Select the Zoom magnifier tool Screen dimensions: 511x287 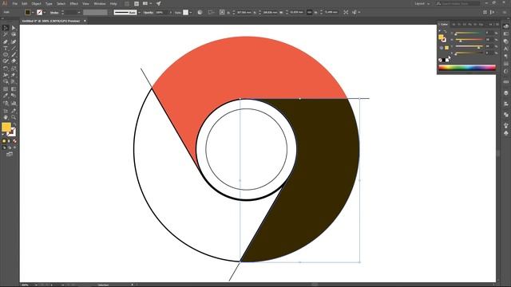pyautogui.click(x=14, y=117)
